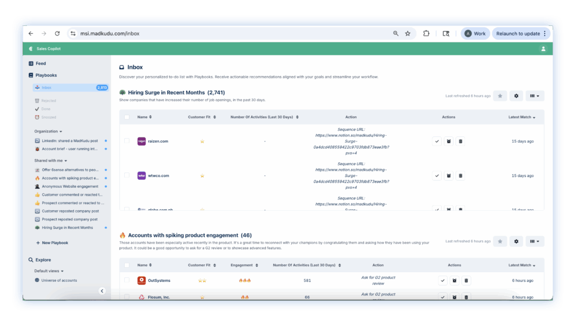Reject raizen.com using the trash icon

460,141
